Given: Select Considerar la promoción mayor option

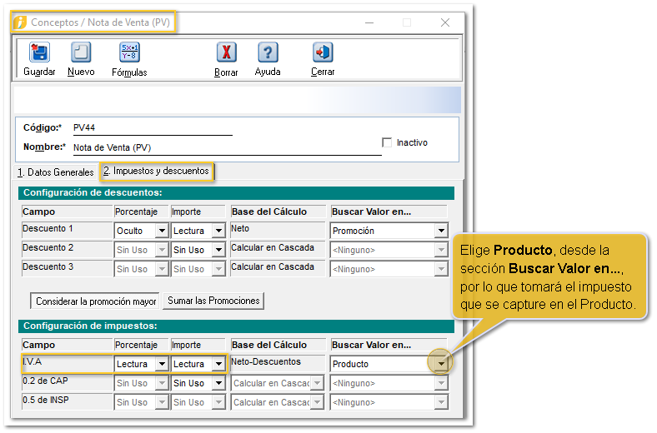Looking at the screenshot, I should [x=96, y=301].
